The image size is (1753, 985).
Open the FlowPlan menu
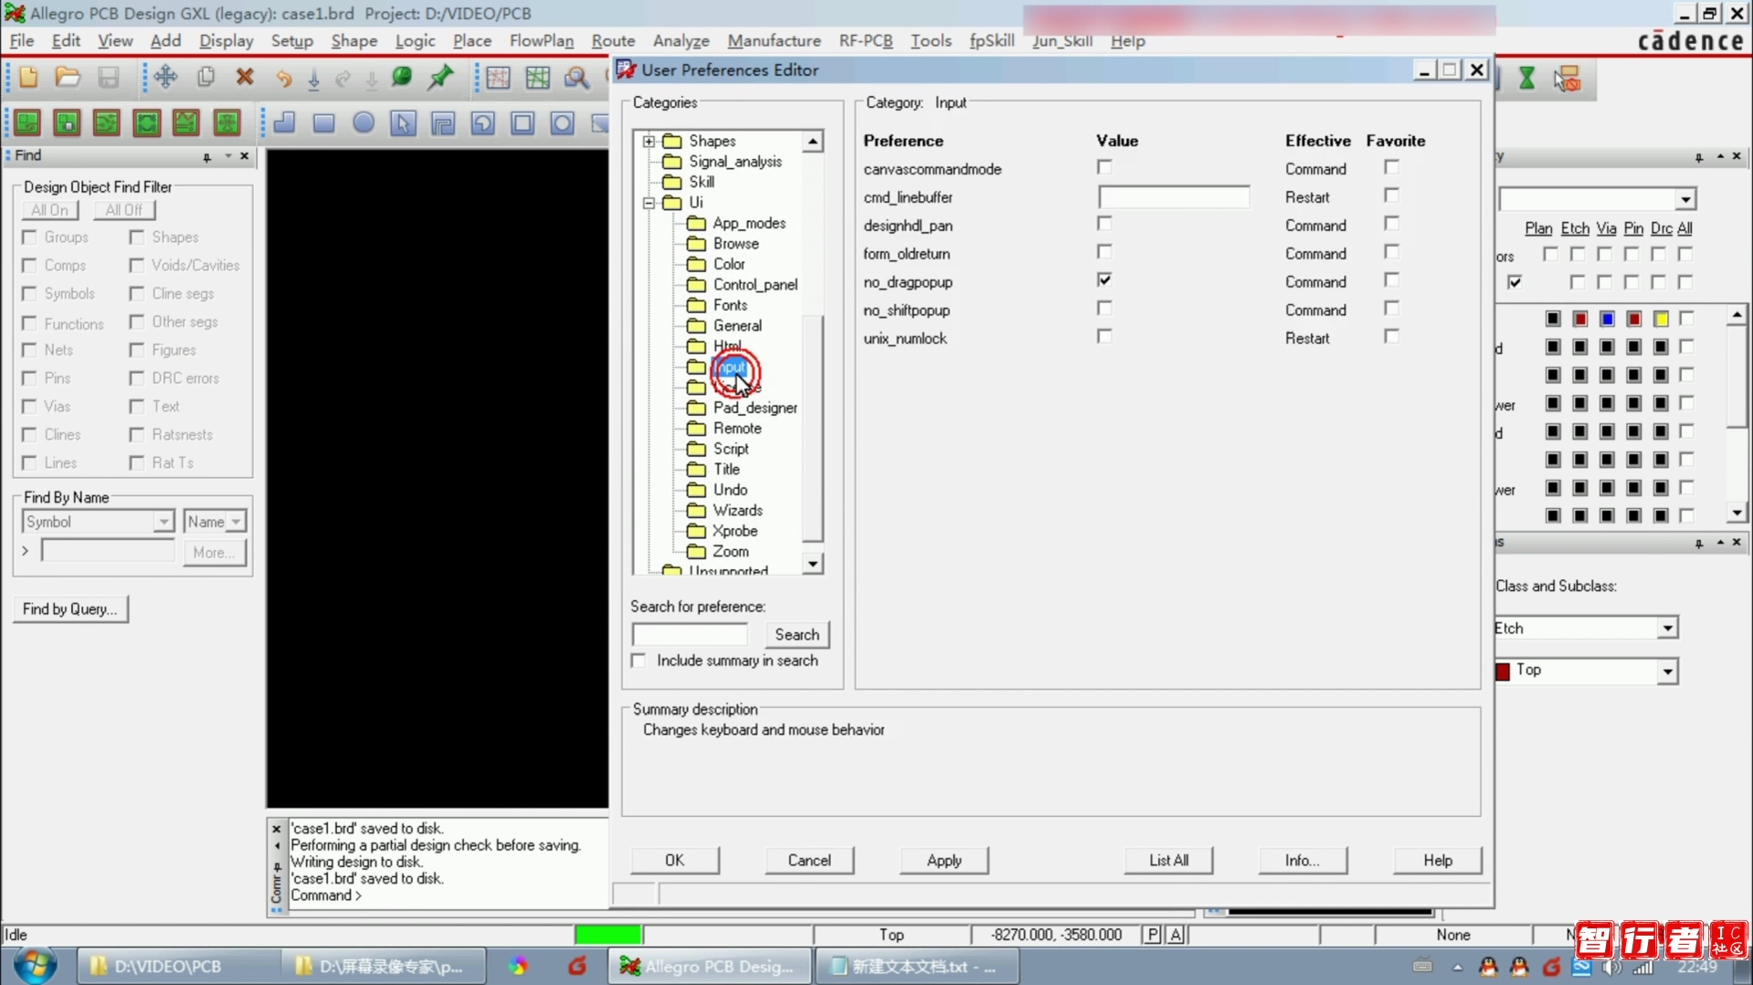coord(541,41)
